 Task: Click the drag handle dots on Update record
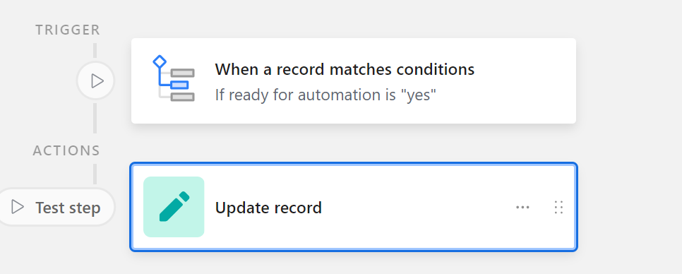(559, 208)
